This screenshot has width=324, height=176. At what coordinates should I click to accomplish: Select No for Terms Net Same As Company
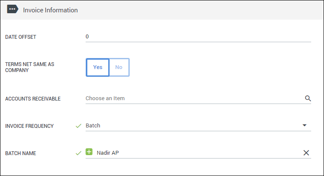pyautogui.click(x=119, y=67)
